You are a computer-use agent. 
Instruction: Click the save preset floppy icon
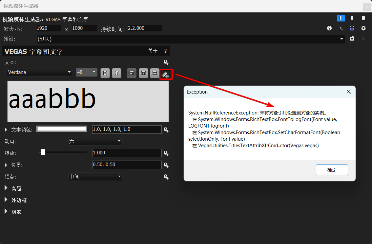pos(352,39)
